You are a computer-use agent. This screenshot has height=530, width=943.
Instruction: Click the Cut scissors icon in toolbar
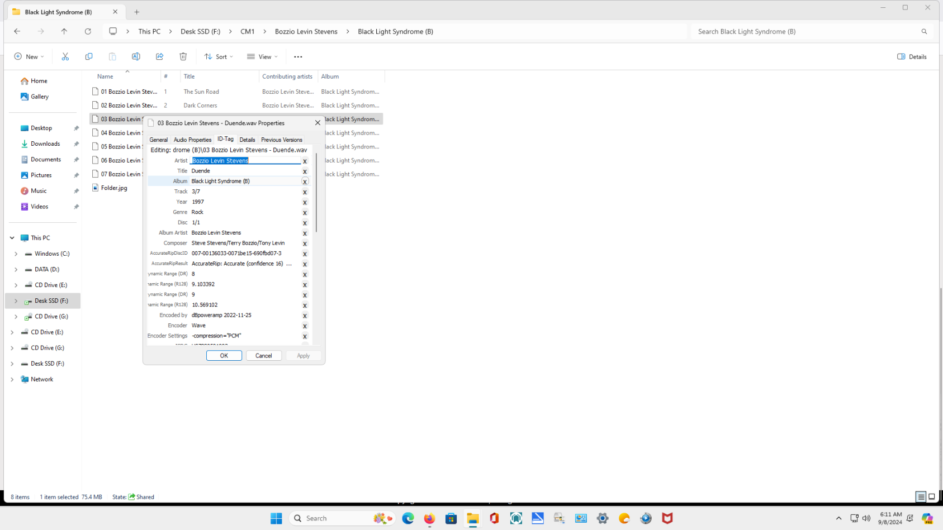coord(65,56)
